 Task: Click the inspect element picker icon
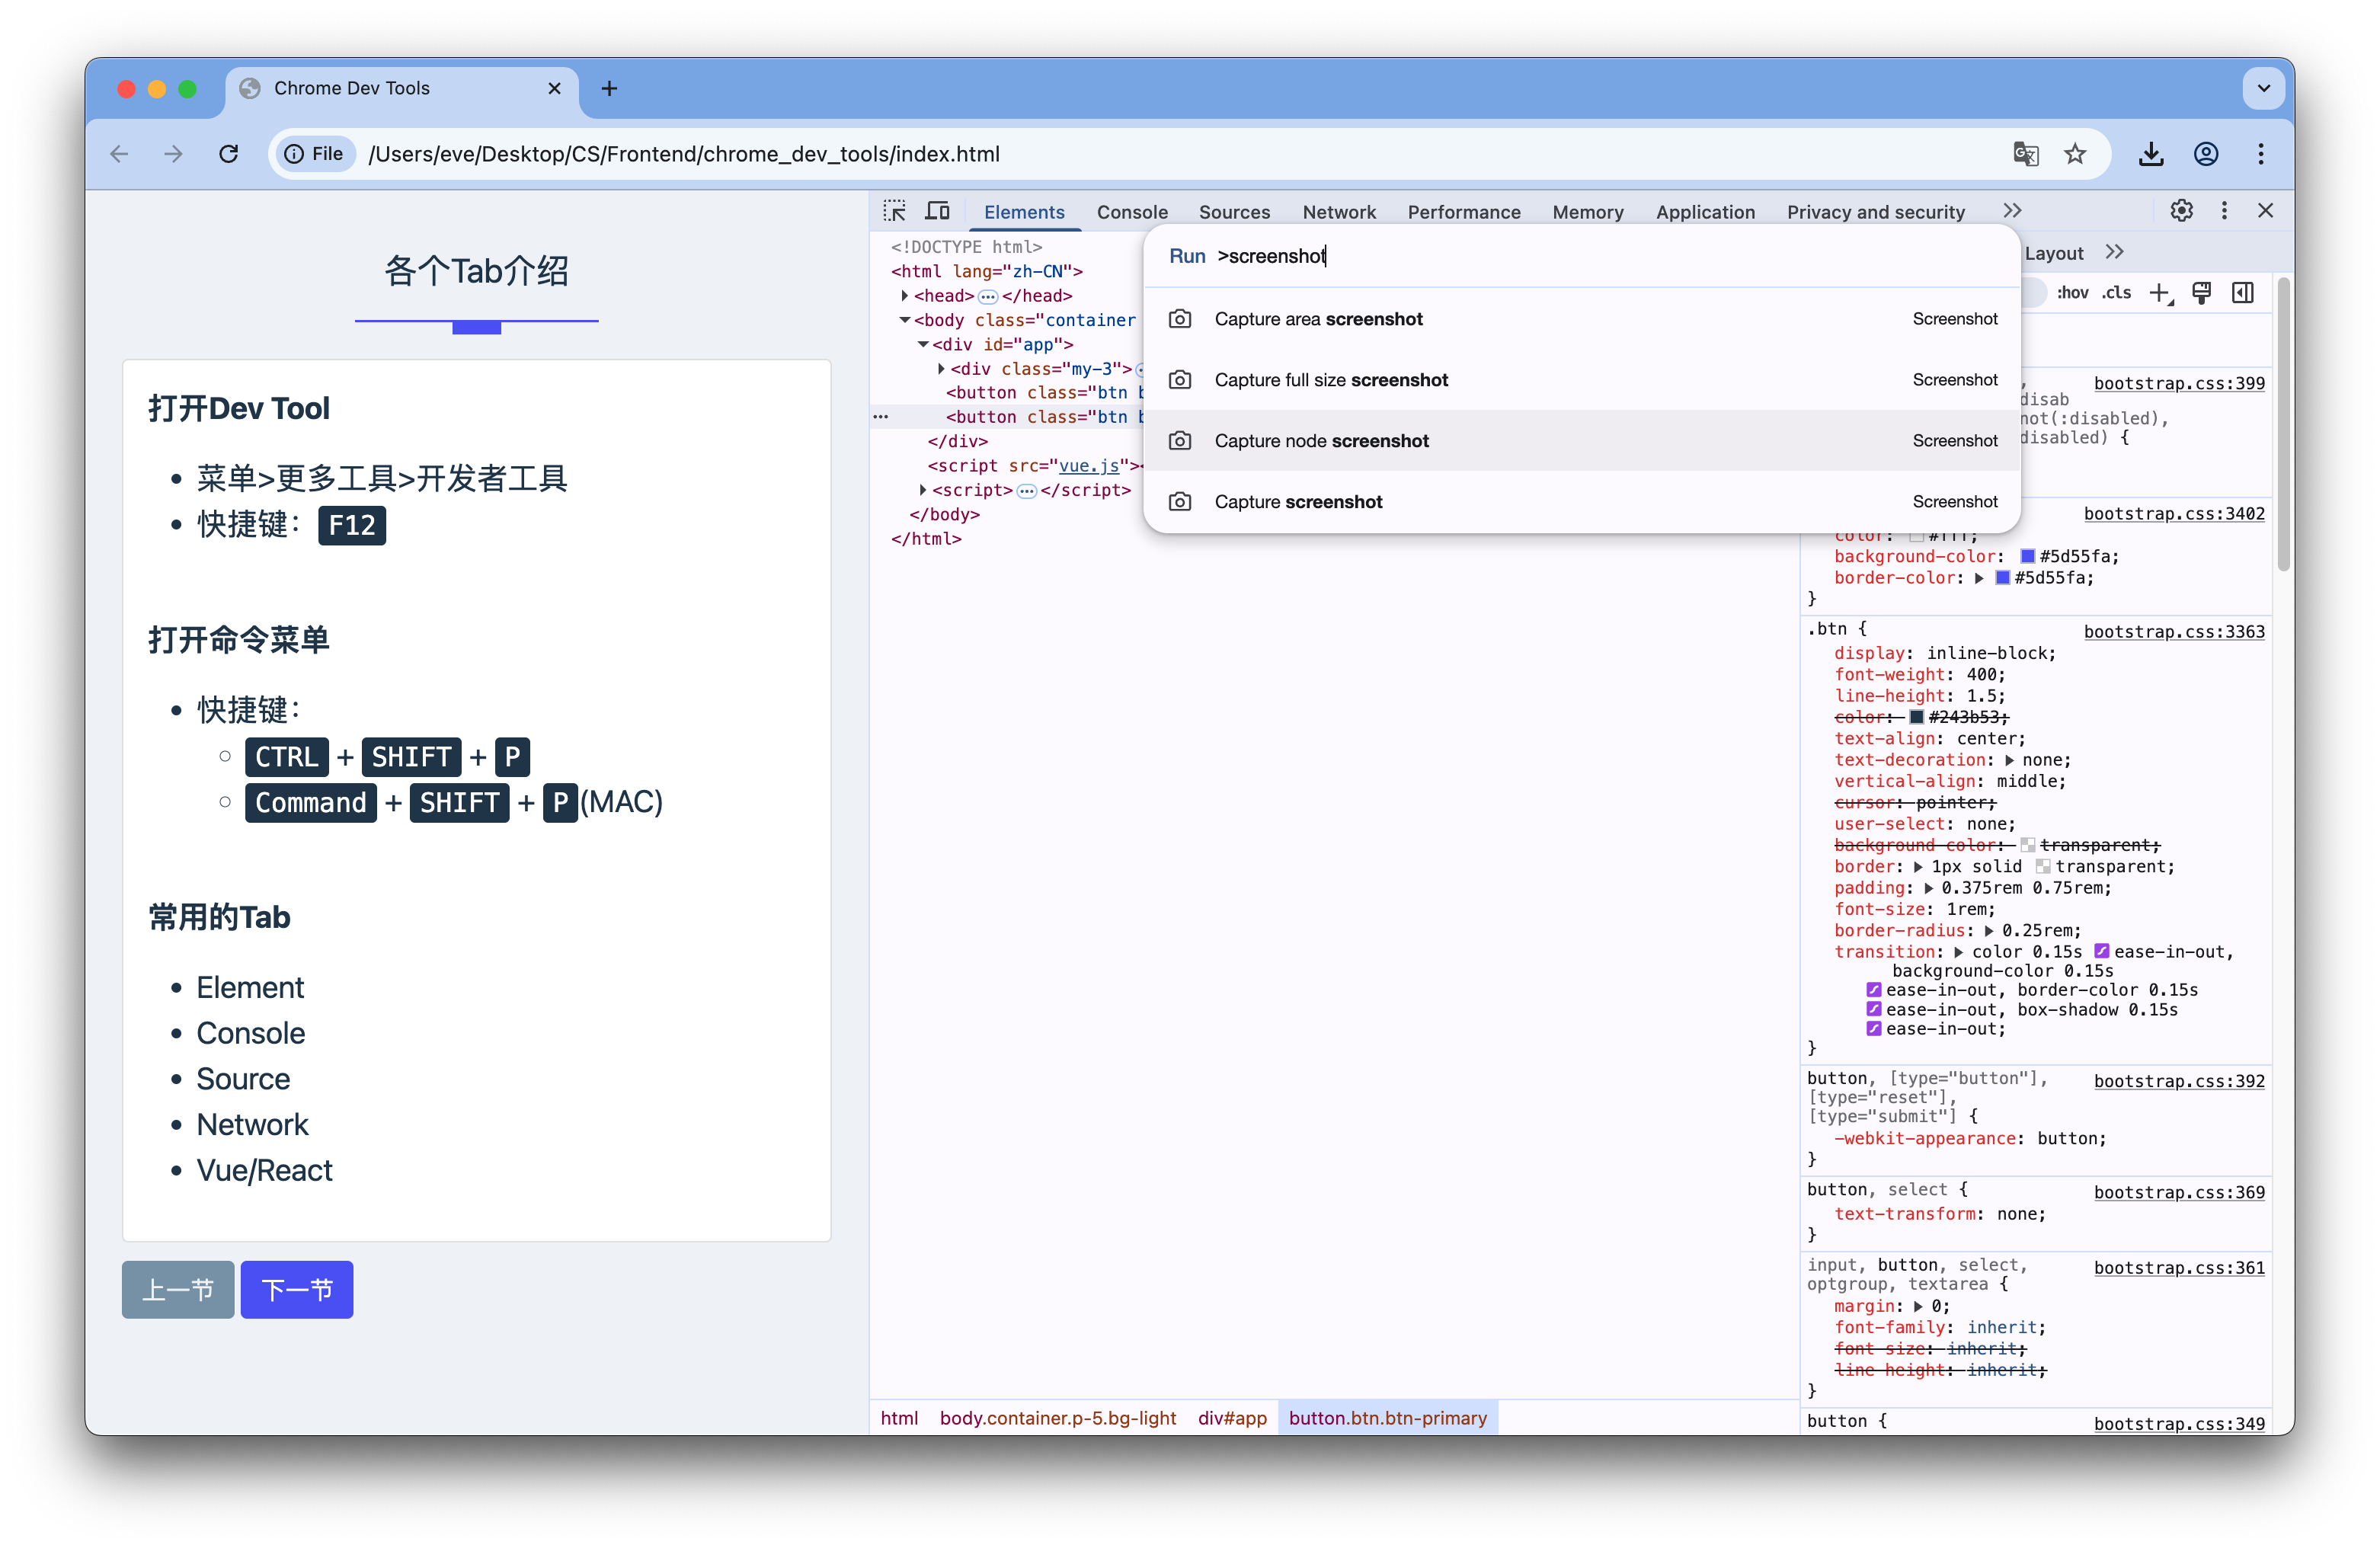(x=894, y=211)
